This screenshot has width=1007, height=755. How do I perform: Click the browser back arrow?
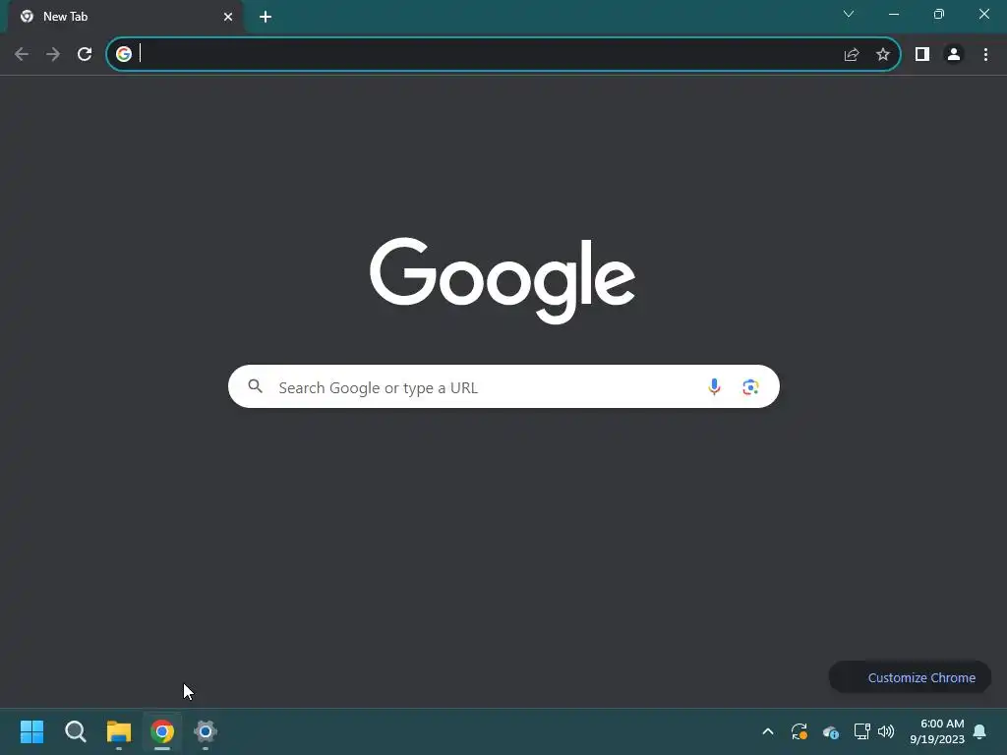(22, 55)
